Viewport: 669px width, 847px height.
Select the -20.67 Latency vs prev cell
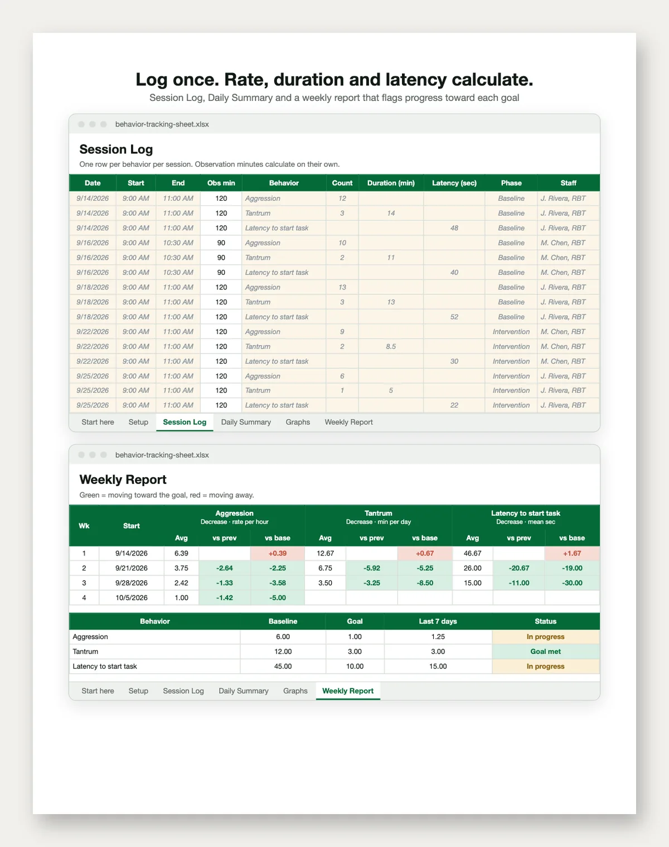tap(519, 568)
